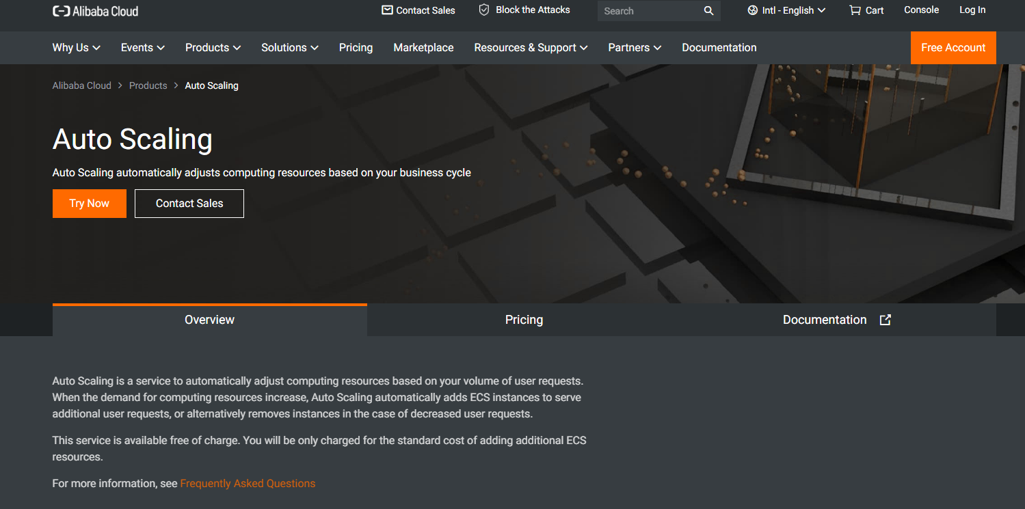
Task: Click the globe language icon
Action: click(753, 10)
